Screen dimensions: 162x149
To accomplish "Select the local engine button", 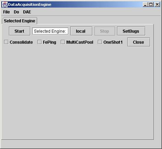I will click(x=81, y=31).
